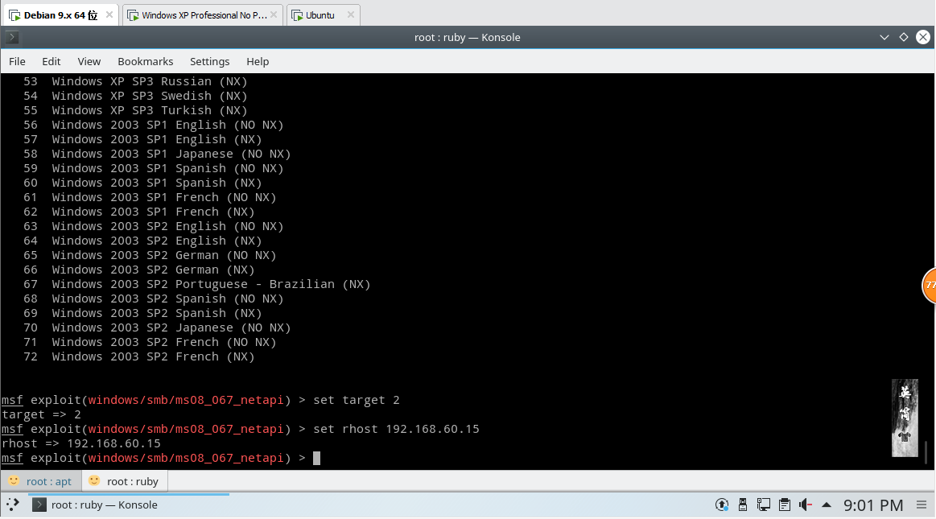This screenshot has height=519, width=936.
Task: Click row '70 Windows 2003 SP2 Japanese (NO NX)'
Action: (x=157, y=328)
